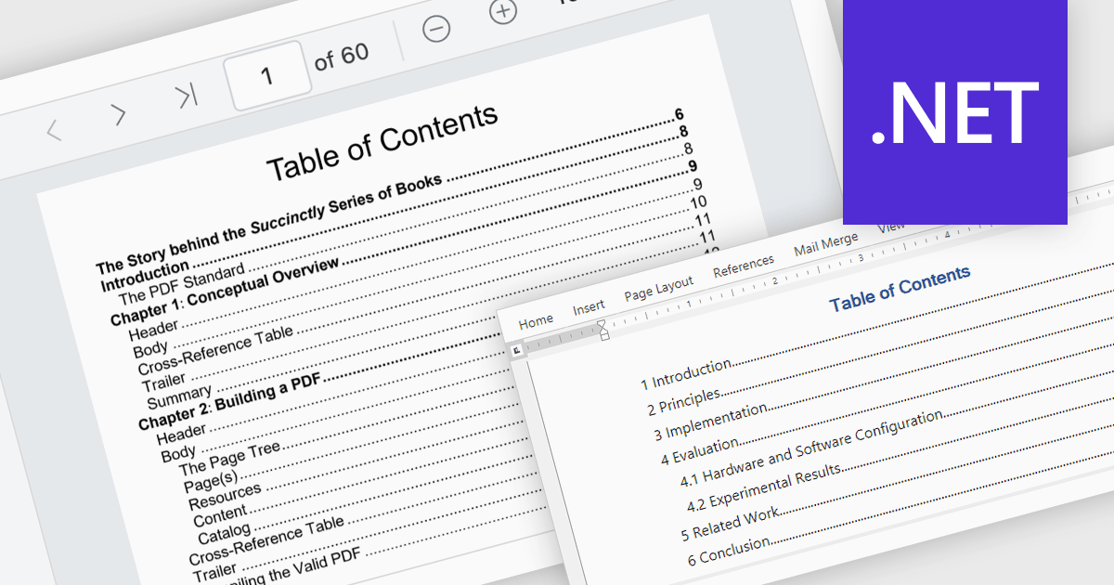The width and height of the screenshot is (1114, 585).
Task: Open the Home tab in the document editor
Action: [x=536, y=321]
